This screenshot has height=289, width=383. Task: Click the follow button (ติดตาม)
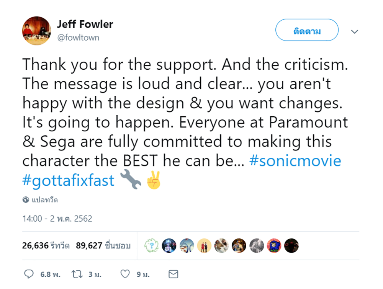tap(307, 31)
